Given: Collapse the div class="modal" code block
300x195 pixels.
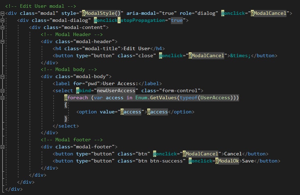Looking at the screenshot, I should point(2,13).
